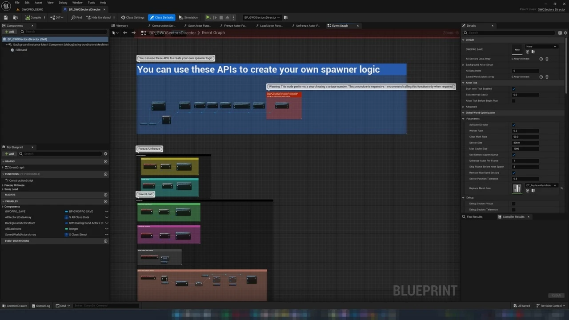The width and height of the screenshot is (569, 320).
Task: Toggle Start with Tick Enabled checkbox
Action: click(513, 88)
